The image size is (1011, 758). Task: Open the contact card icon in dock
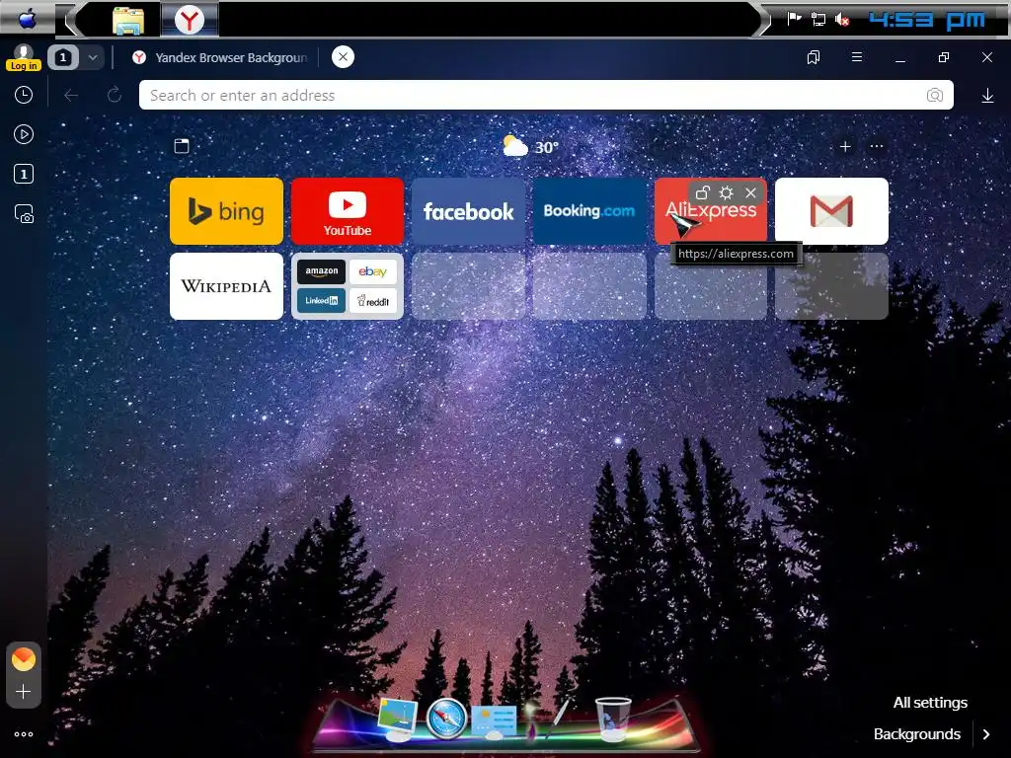(494, 721)
